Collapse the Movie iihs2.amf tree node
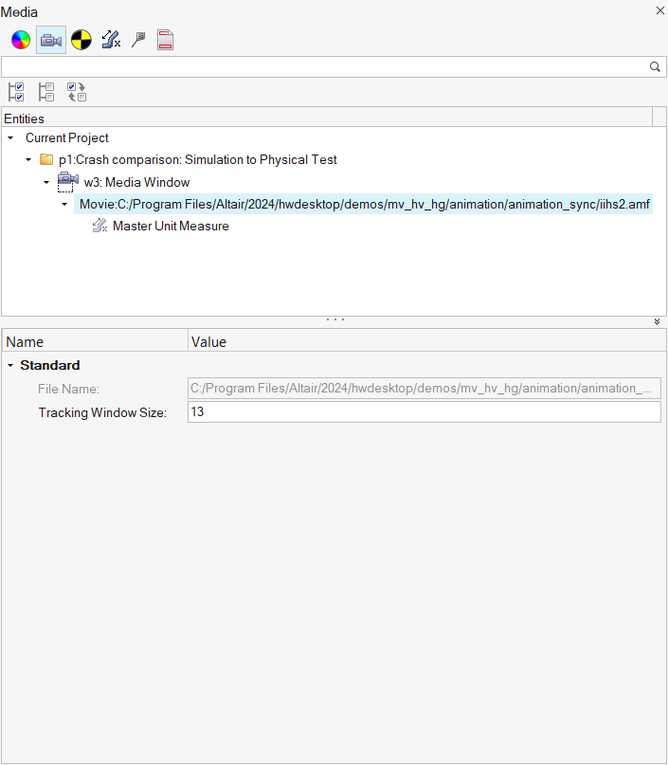This screenshot has width=668, height=765. pos(64,205)
